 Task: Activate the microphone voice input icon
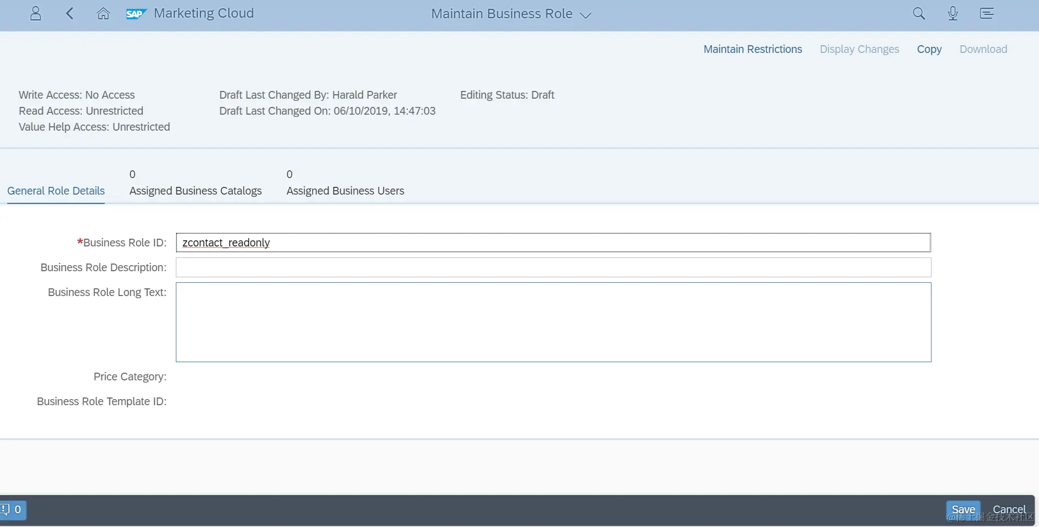[952, 14]
